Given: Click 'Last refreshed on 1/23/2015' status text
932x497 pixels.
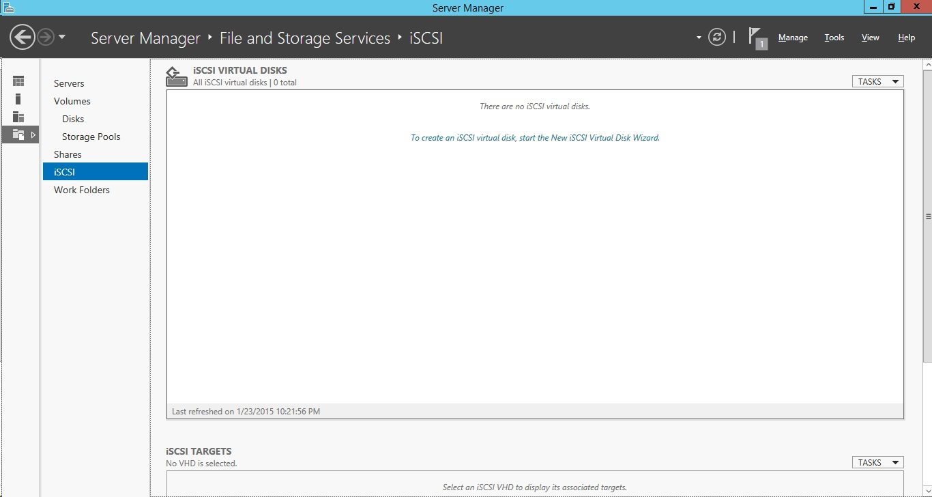Looking at the screenshot, I should coord(246,412).
